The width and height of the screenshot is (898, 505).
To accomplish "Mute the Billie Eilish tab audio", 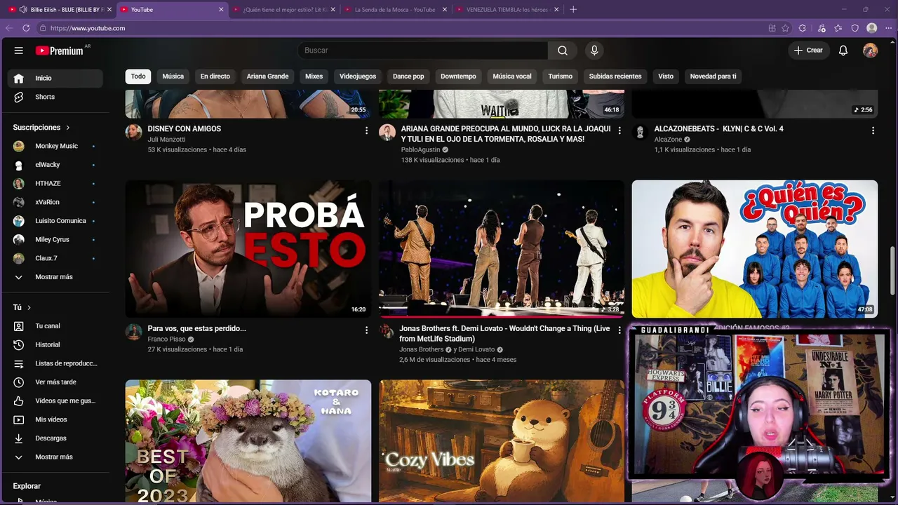I will 23,9.
